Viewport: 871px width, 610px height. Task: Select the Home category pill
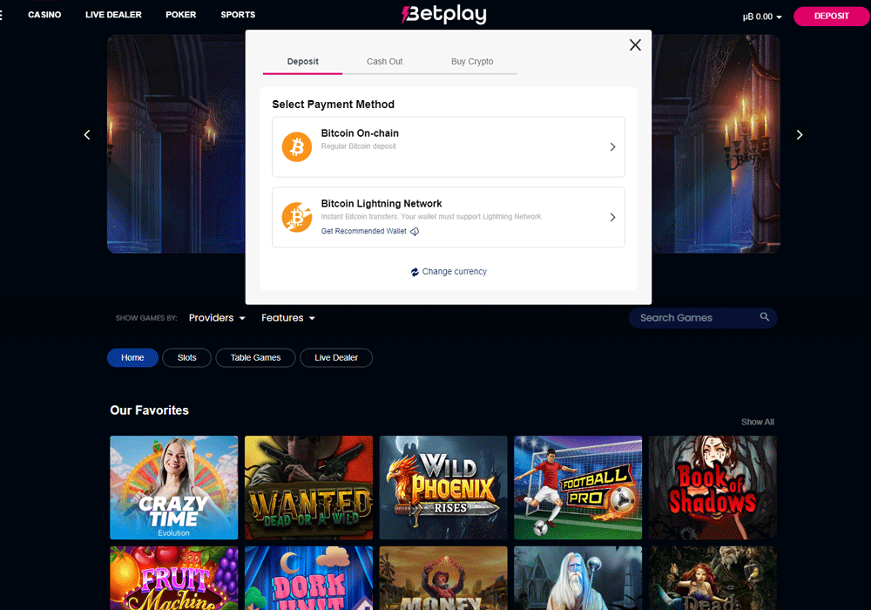pyautogui.click(x=132, y=358)
